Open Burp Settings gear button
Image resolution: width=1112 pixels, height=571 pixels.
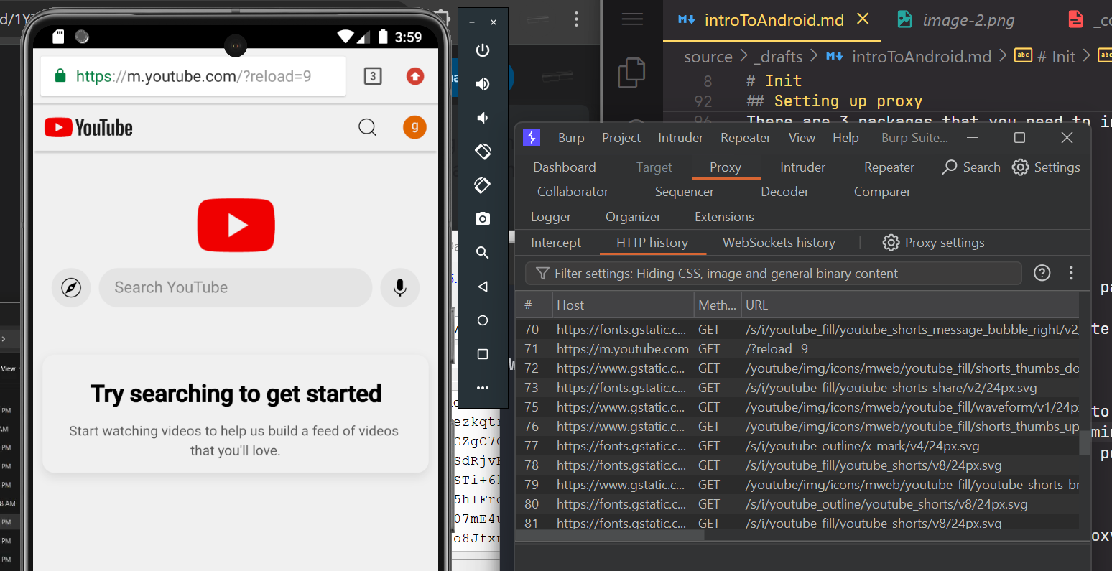point(1046,167)
